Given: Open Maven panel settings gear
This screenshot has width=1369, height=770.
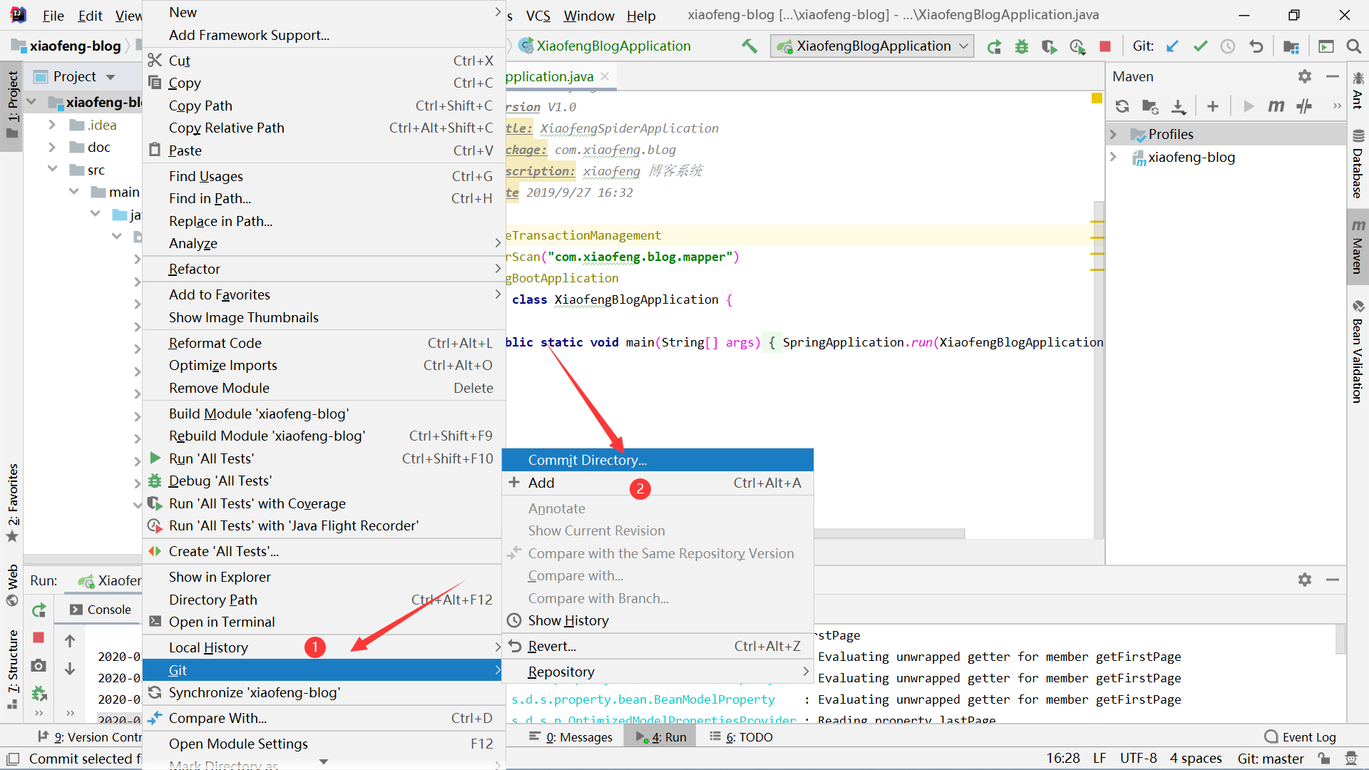Looking at the screenshot, I should [x=1304, y=76].
